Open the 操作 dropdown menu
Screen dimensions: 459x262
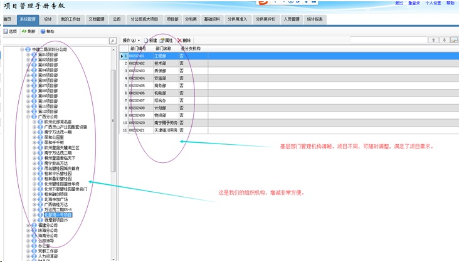[x=131, y=40]
